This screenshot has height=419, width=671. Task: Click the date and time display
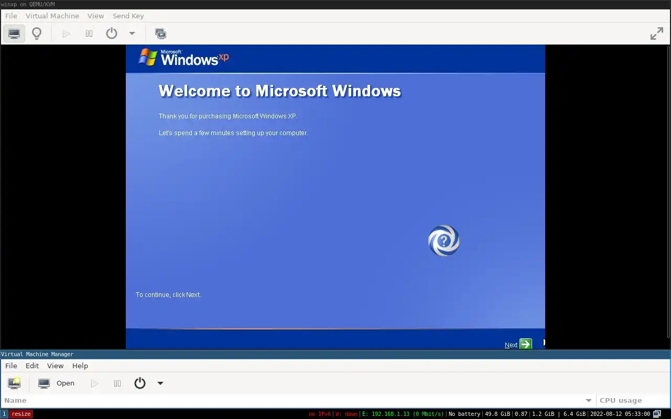[620, 414]
